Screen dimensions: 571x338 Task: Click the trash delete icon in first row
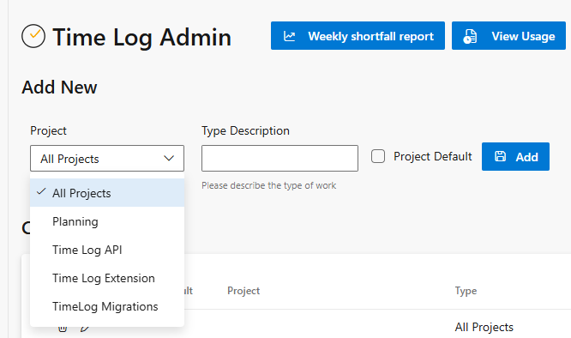click(63, 329)
